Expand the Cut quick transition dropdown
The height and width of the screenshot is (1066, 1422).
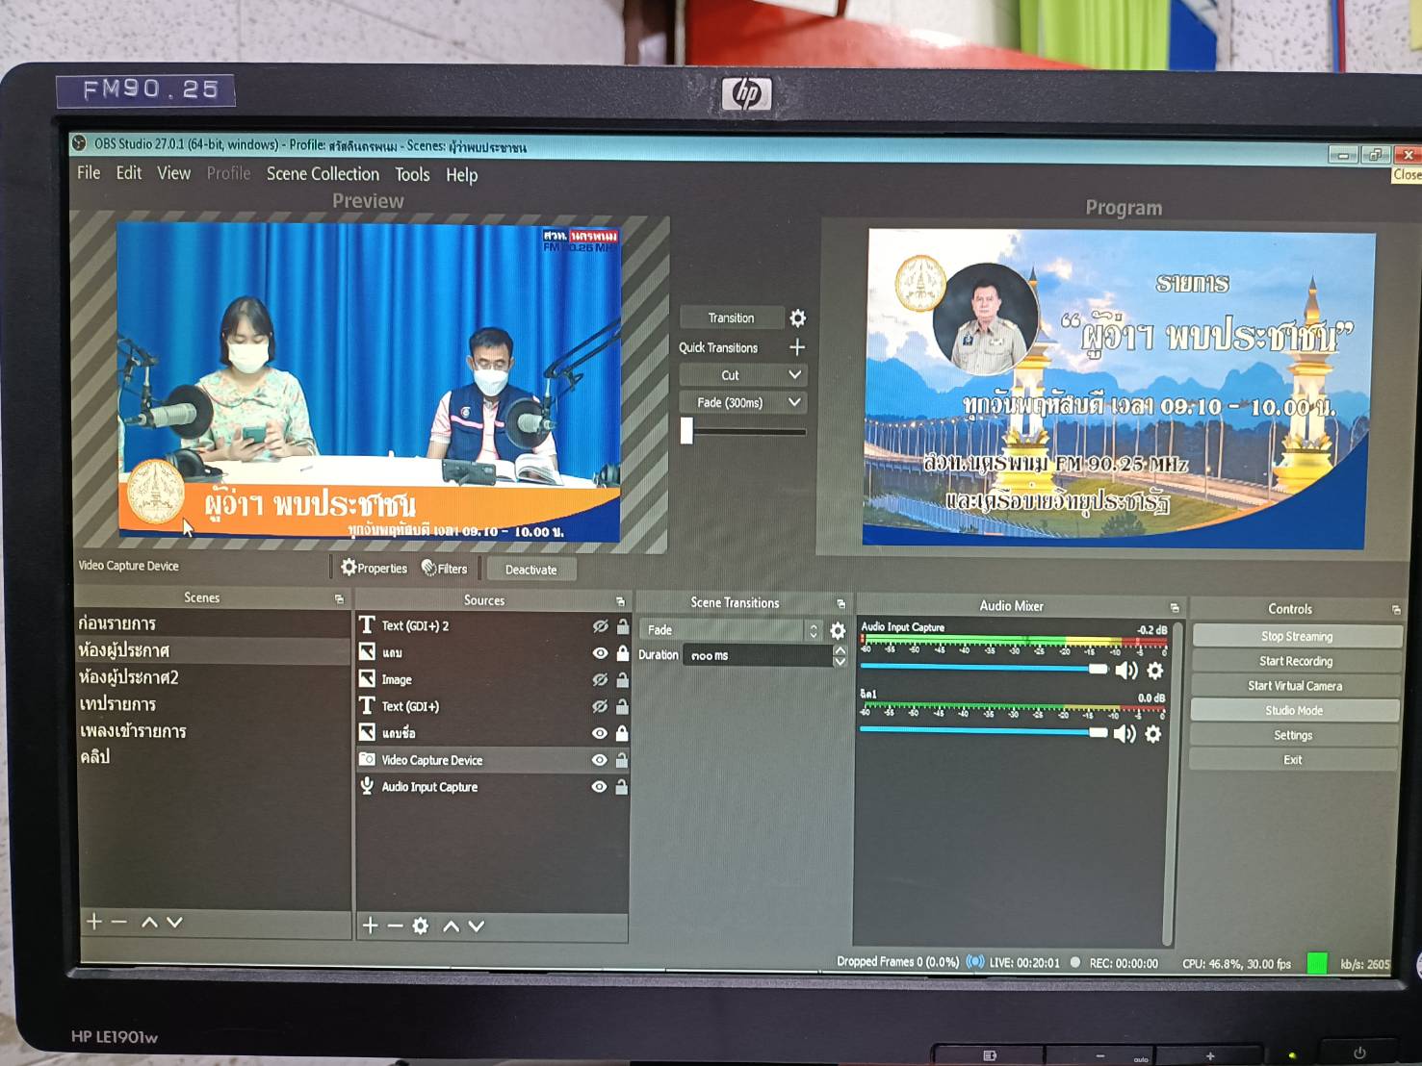795,374
